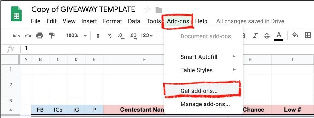The width and height of the screenshot is (314, 118).
Task: Select the FB header cell
Action: (40, 110)
